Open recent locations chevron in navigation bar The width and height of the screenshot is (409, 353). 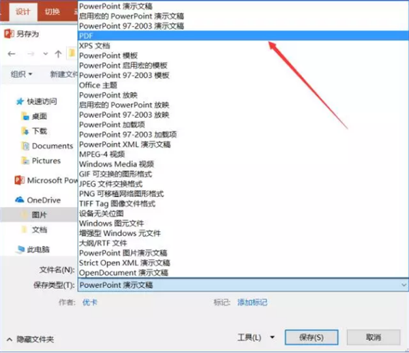point(46,54)
